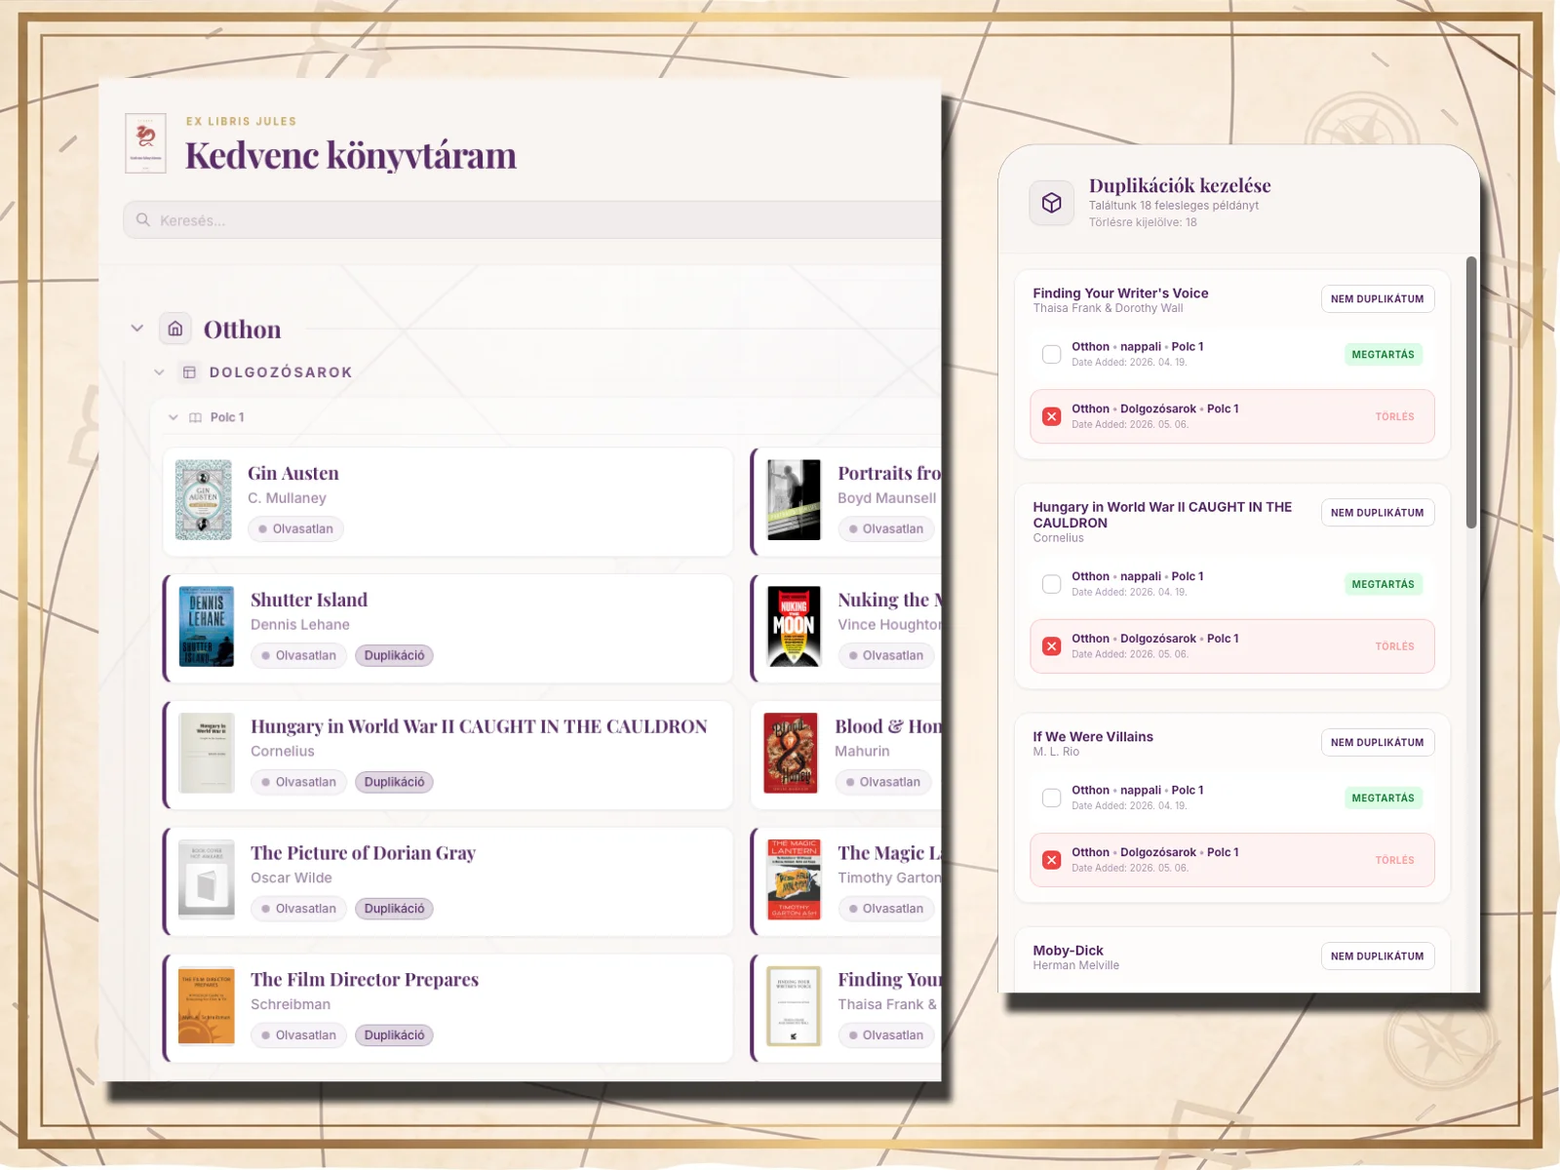
Task: Open Nuking the Moon book cover
Action: click(794, 627)
